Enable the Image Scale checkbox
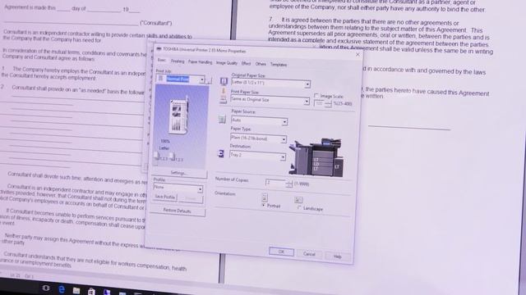 point(316,96)
